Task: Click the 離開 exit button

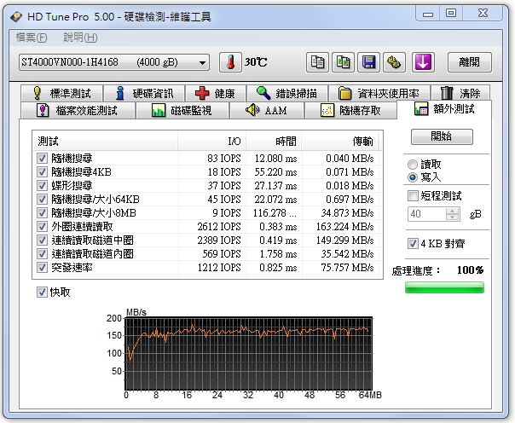Action: (x=469, y=62)
